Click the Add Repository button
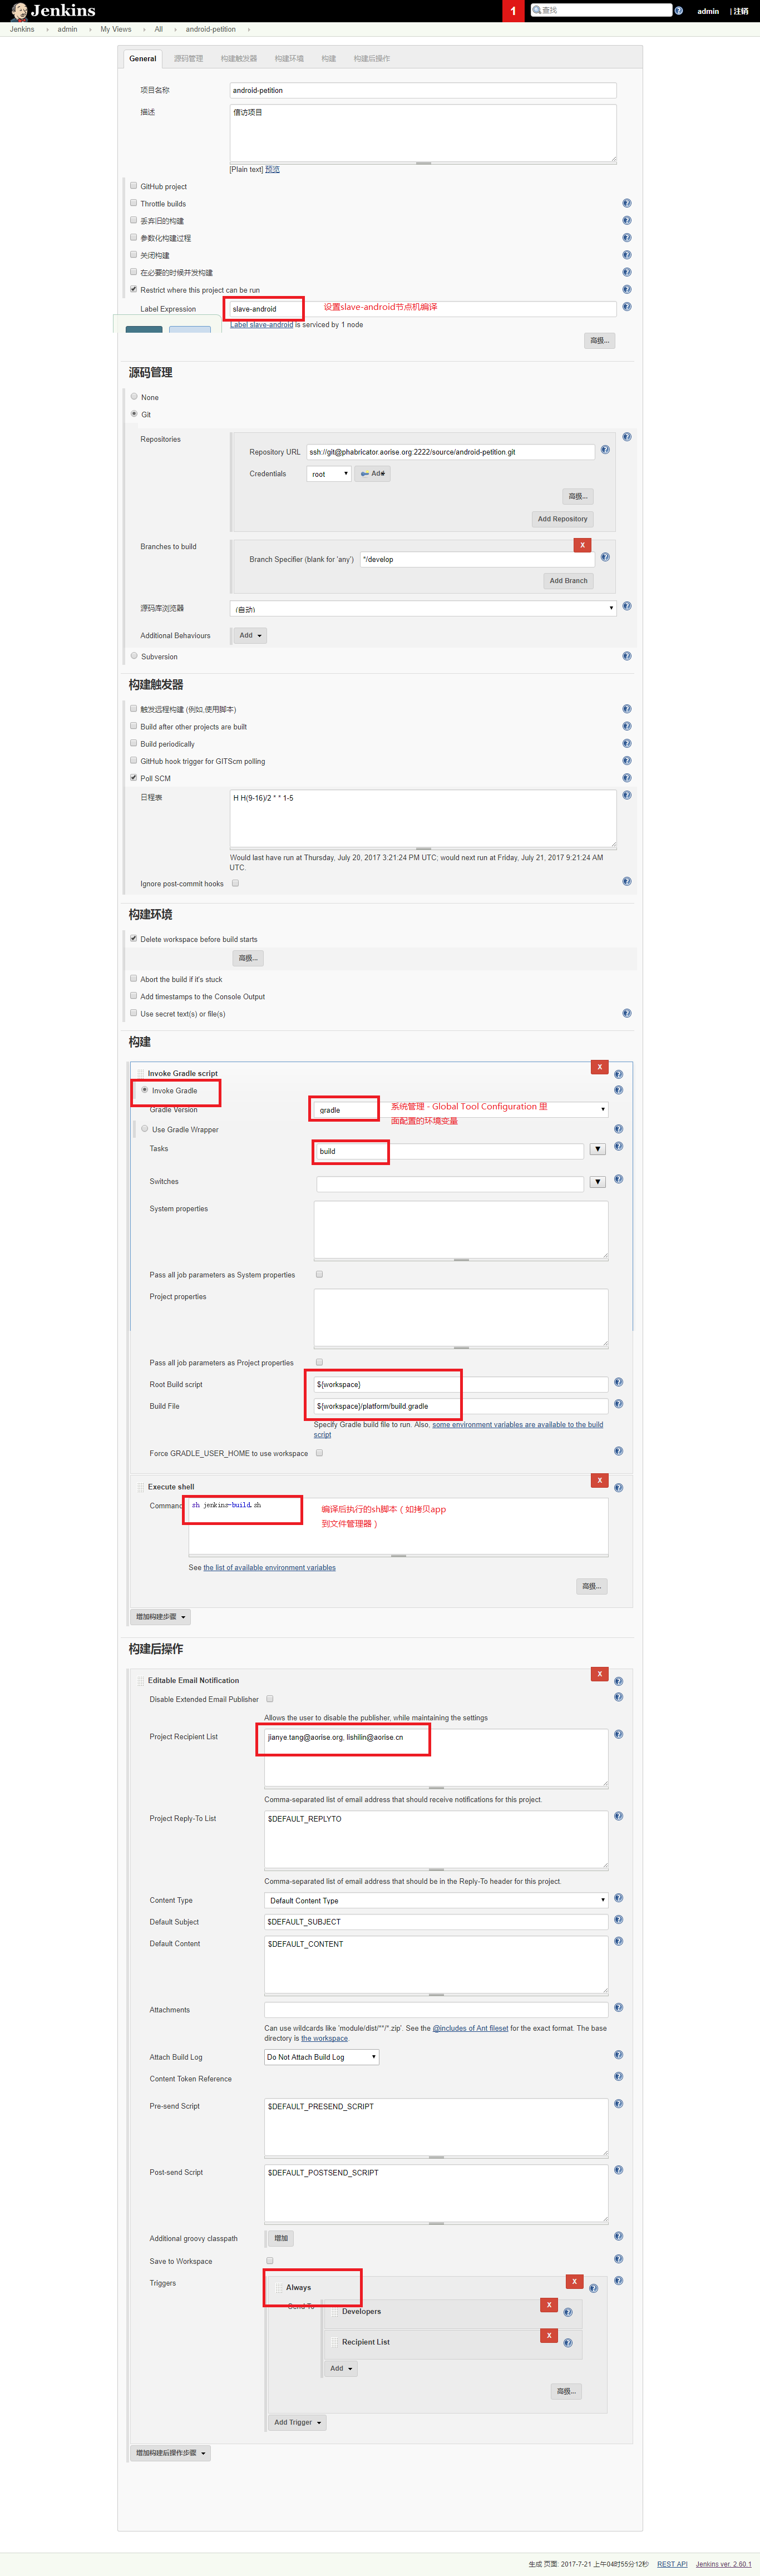This screenshot has height=2576, width=760. click(562, 519)
